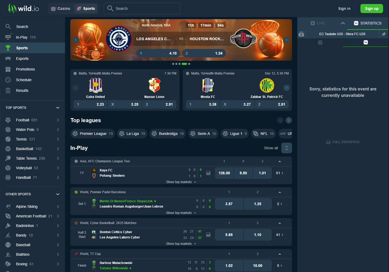
Task: Open the LIVE tab in right panel
Action: (x=318, y=23)
